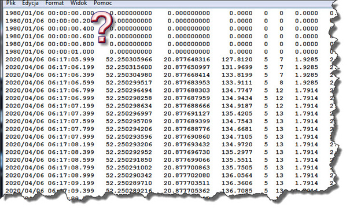Click timestamp 2020/04/06 06:17:05.999
The width and height of the screenshot is (350, 211).
point(50,60)
